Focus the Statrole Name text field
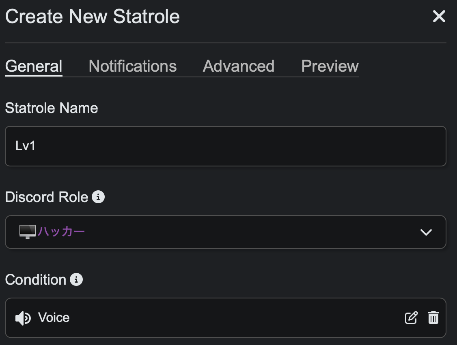 (x=225, y=146)
